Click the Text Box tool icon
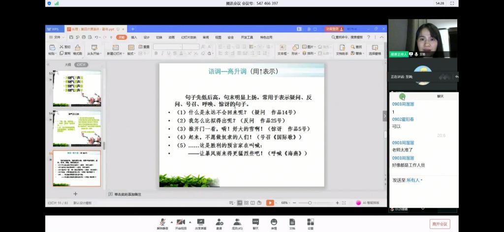Image resolution: width=504 pixels, height=232 pixels. click(x=282, y=48)
